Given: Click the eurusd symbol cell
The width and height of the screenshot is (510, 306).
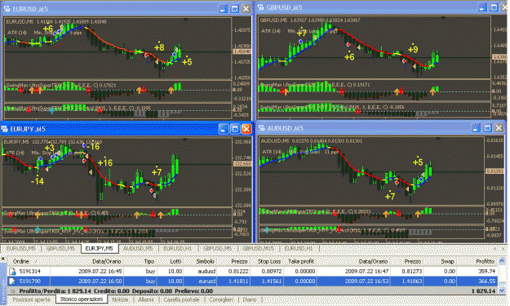Looking at the screenshot, I should pos(207,281).
